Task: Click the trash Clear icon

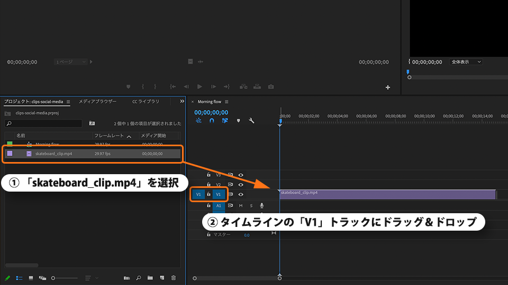Action: coord(174,278)
